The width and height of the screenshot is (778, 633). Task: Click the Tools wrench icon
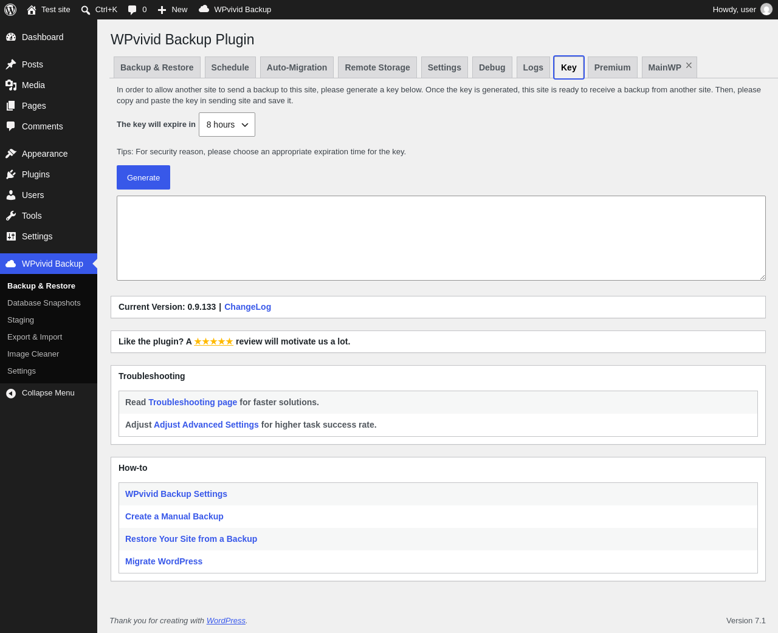click(x=11, y=216)
